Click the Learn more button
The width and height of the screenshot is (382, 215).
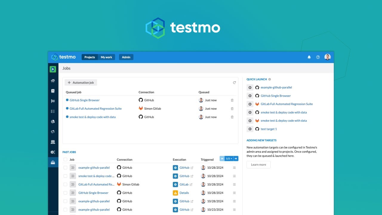[x=258, y=165]
